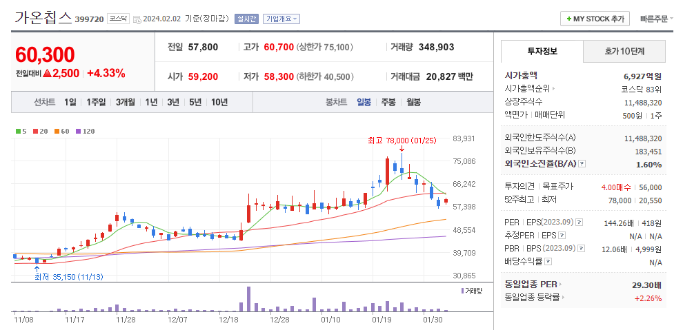This screenshot has height=330, width=683.
Task: Click the green 5-day moving average legend marker
Action: pyautogui.click(x=18, y=132)
